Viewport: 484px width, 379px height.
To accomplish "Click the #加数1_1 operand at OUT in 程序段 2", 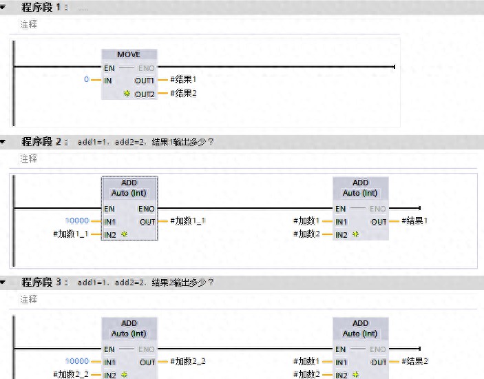I will click(x=189, y=221).
